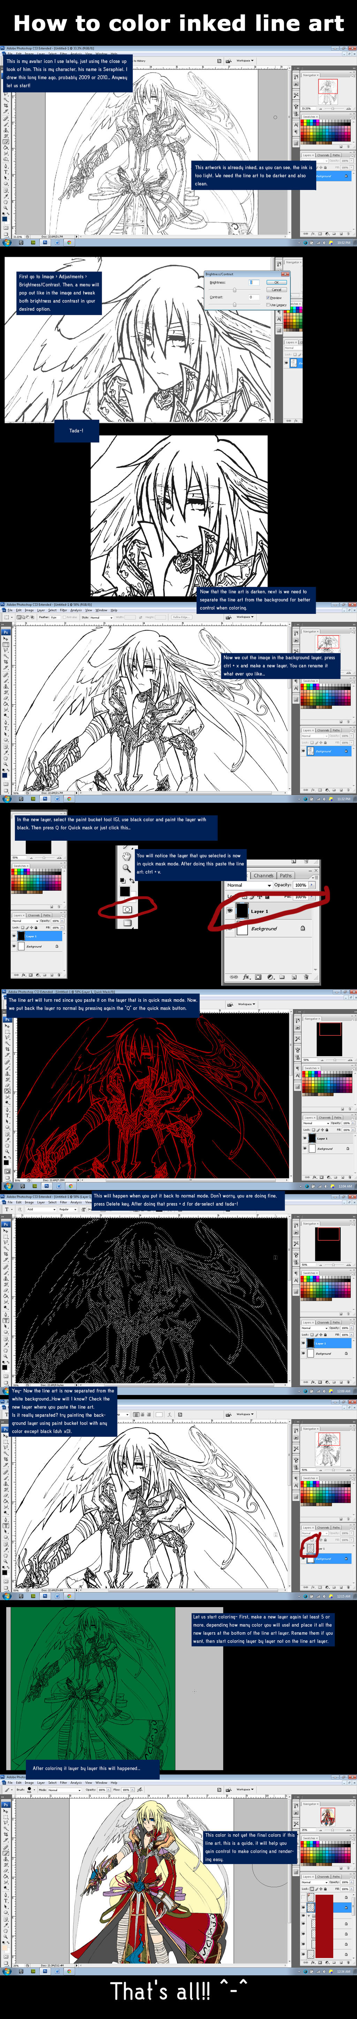This screenshot has height=2019, width=357.
Task: Hide layer via eye beside Brightness/Contrast dialog
Action: (287, 363)
